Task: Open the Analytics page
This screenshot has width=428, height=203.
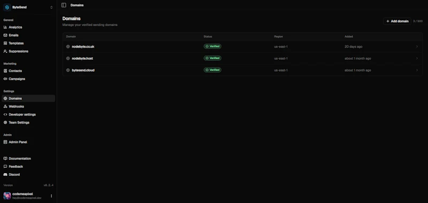Action: click(28, 27)
